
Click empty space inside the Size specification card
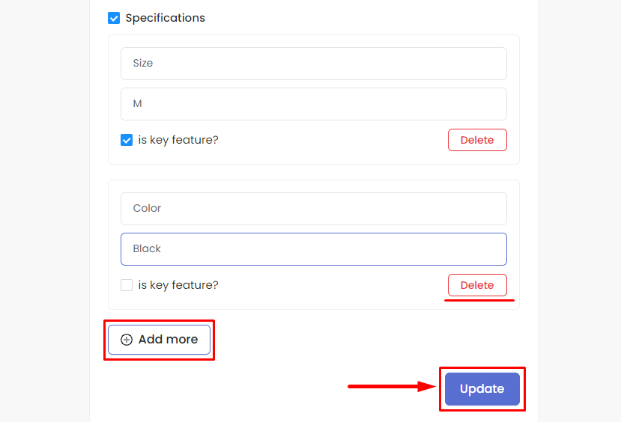pyautogui.click(x=333, y=141)
